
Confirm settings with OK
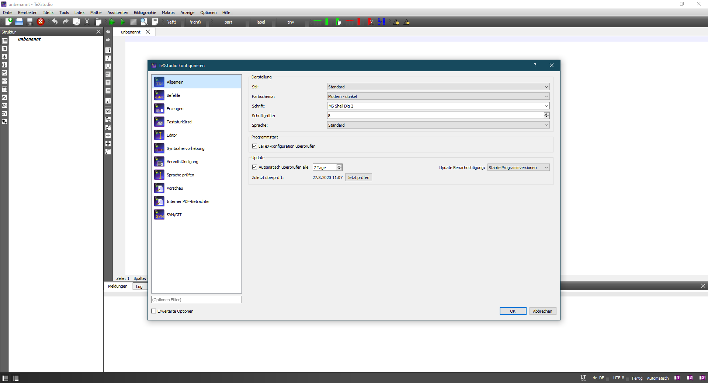point(513,311)
